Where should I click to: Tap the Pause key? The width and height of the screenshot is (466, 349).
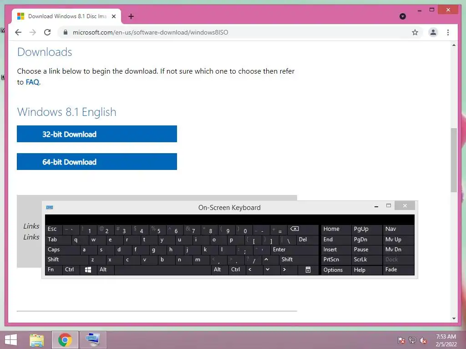(366, 249)
